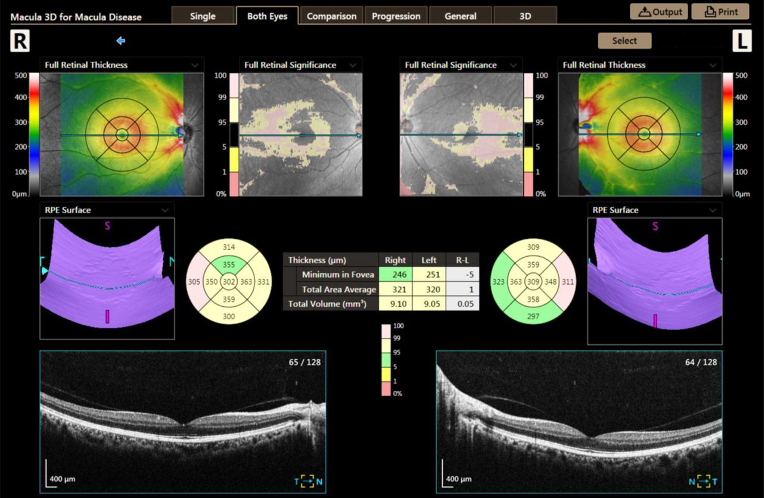This screenshot has width=765, height=498.
Task: Click the Output button
Action: pyautogui.click(x=660, y=11)
